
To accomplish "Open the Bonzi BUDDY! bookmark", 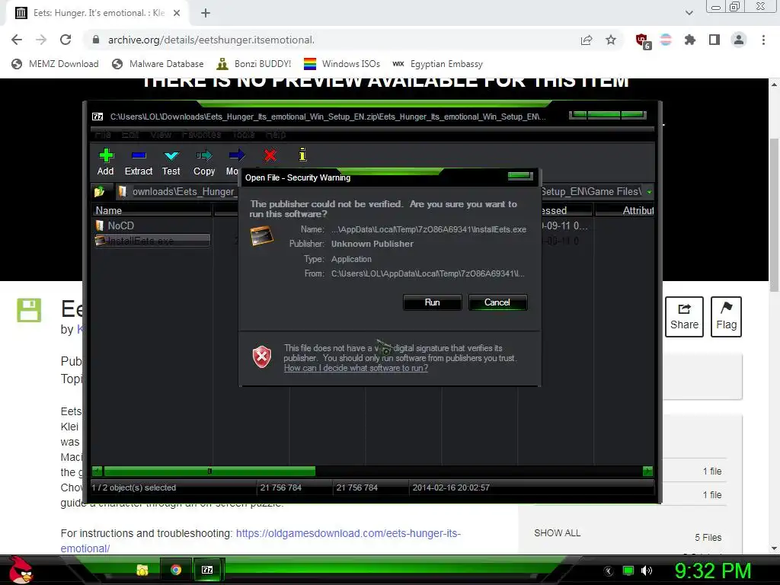I will tap(254, 64).
